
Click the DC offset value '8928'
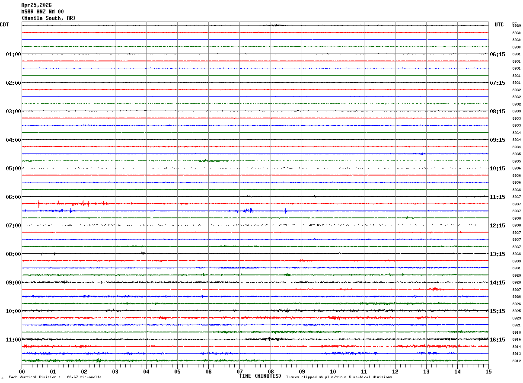[x=517, y=283]
